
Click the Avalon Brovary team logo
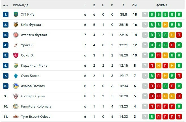16,86
